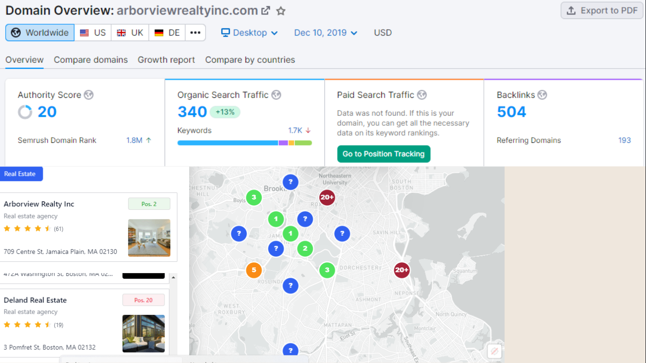The image size is (646, 363).
Task: Click the green 3 marker near Boyls label
Action: [x=254, y=197]
